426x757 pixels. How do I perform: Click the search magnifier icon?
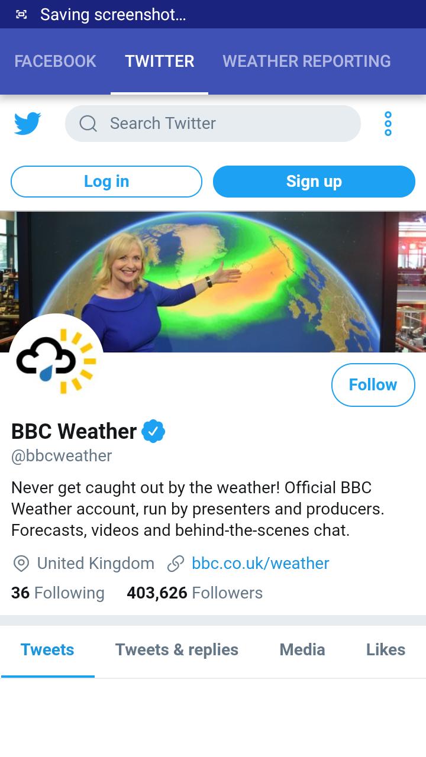(88, 123)
